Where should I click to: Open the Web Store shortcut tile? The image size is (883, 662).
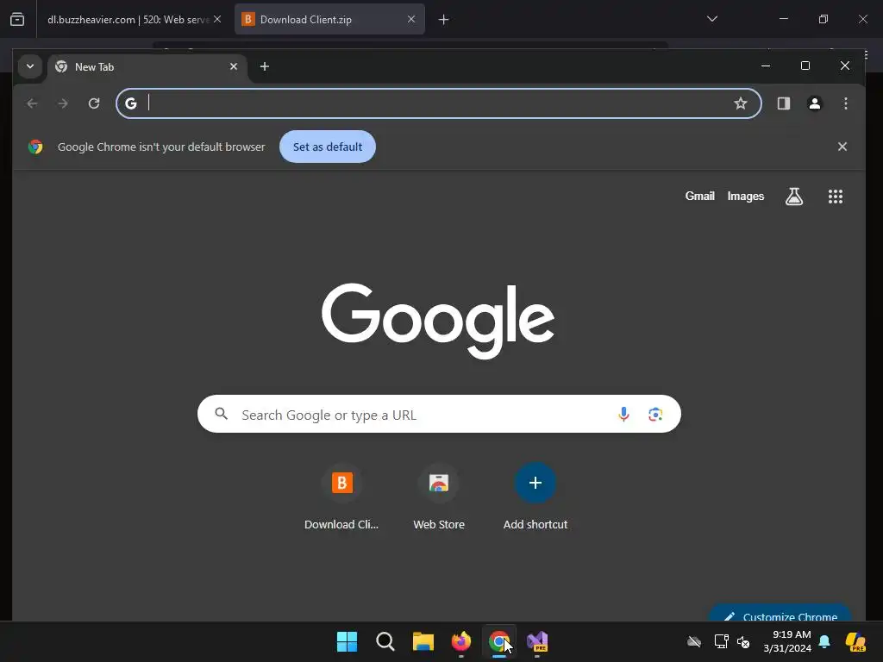point(439,496)
